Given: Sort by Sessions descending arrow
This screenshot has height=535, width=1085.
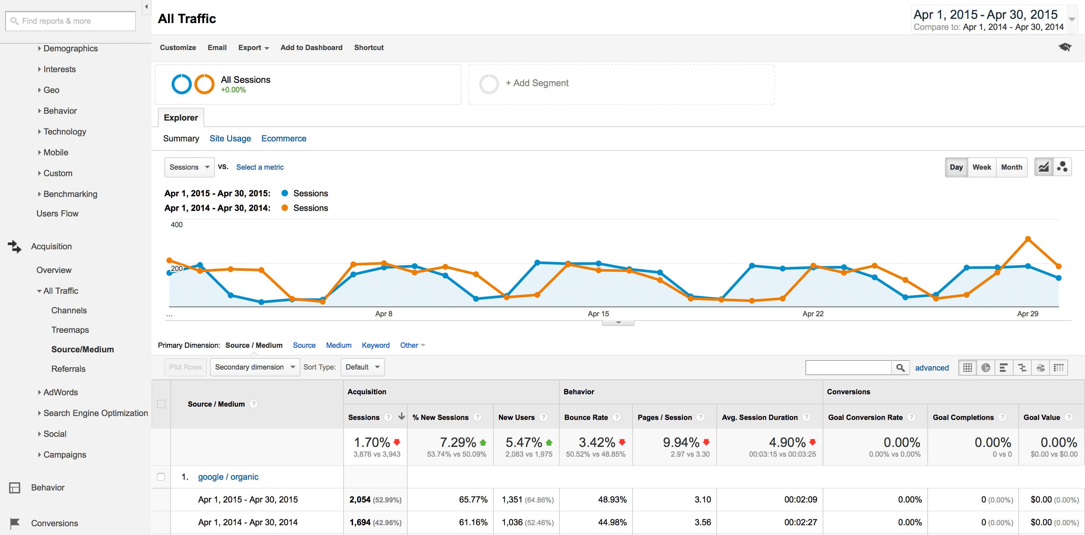Looking at the screenshot, I should coord(402,417).
